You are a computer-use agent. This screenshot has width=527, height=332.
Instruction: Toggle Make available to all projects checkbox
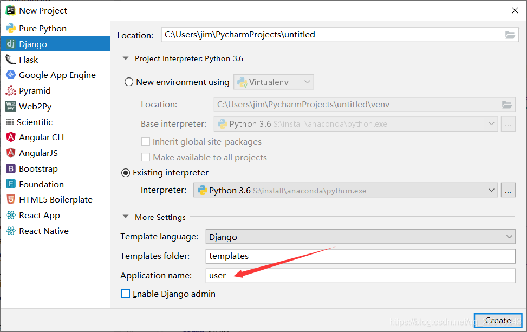146,157
